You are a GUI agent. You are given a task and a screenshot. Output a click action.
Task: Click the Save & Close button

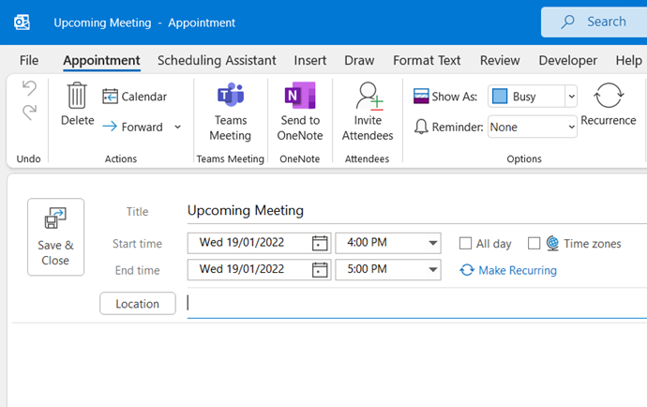click(55, 237)
